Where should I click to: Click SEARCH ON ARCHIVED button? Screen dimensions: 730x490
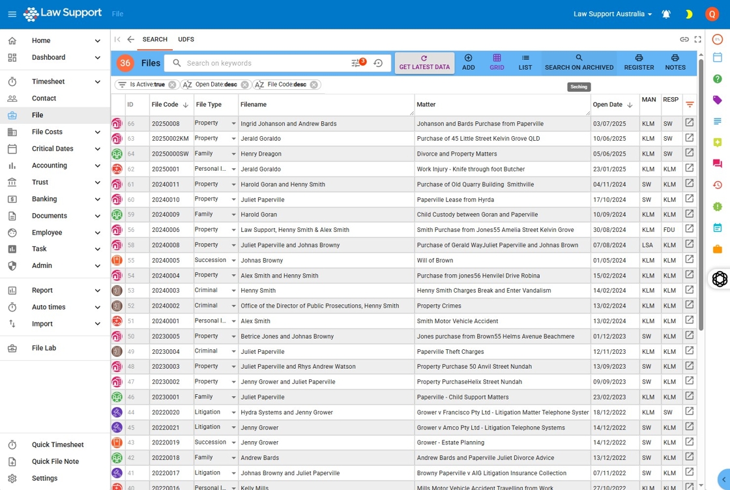(579, 63)
